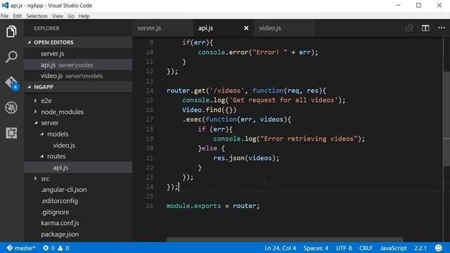Viewport: 450px width, 253px height.
Task: Open api.js under routes folder
Action: click(x=78, y=167)
